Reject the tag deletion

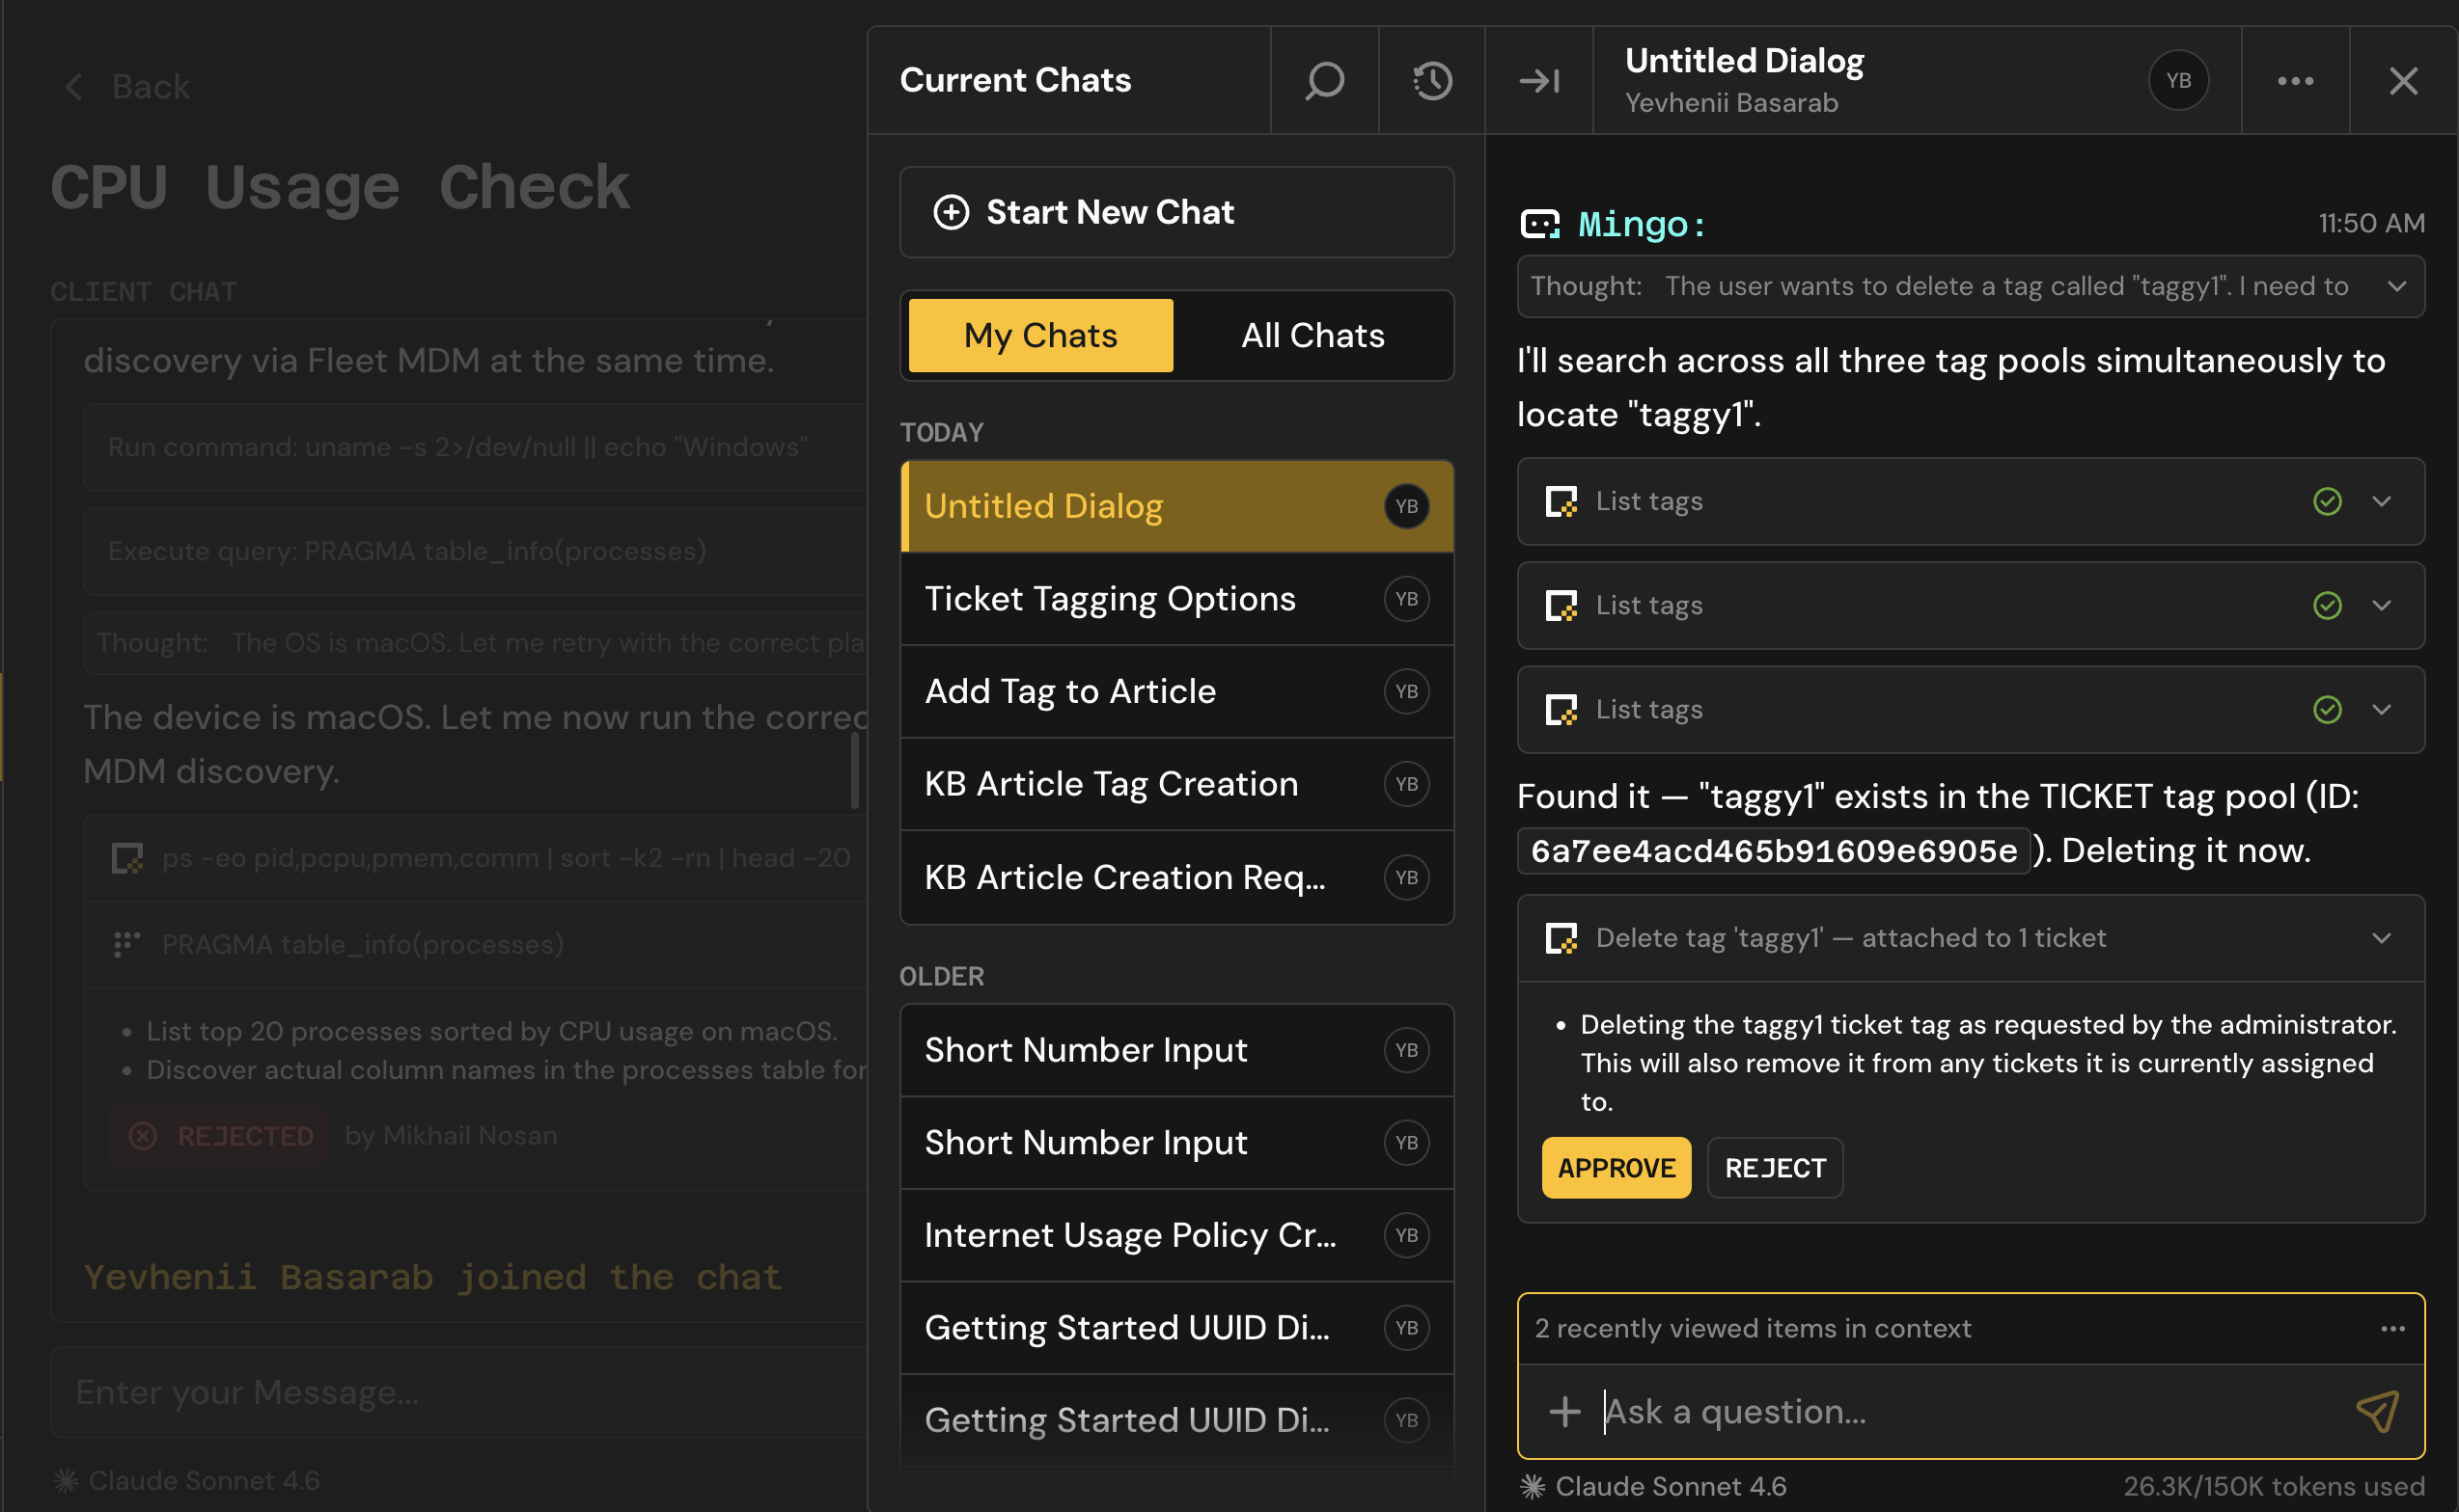(1775, 1167)
